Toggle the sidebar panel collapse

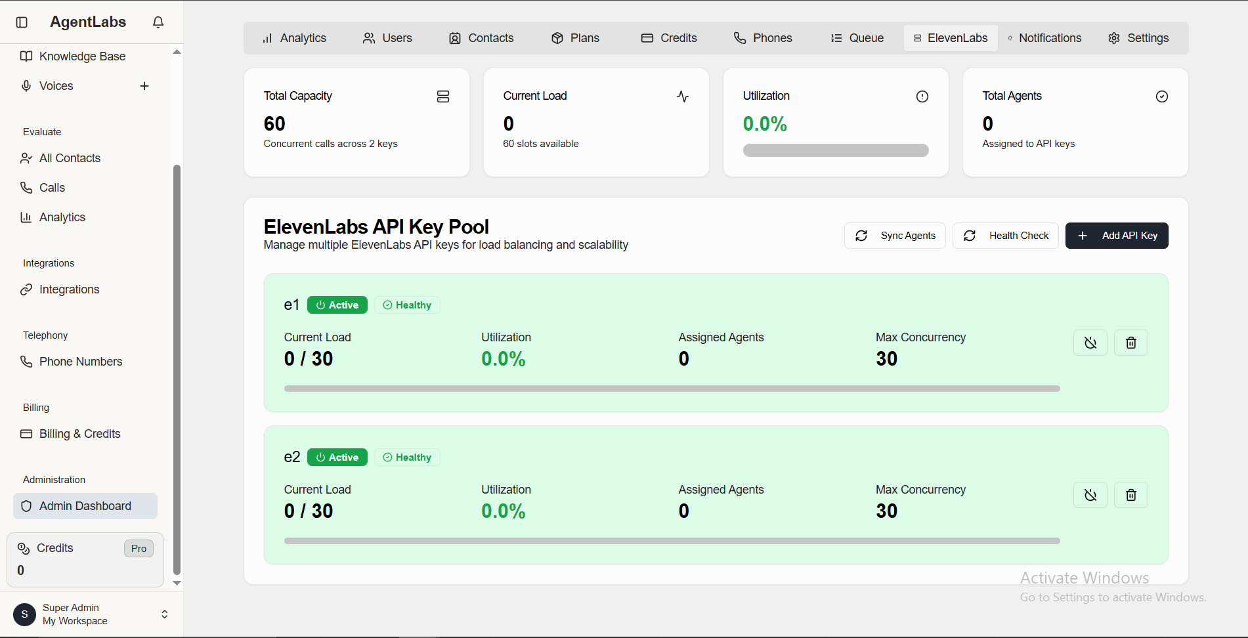22,22
